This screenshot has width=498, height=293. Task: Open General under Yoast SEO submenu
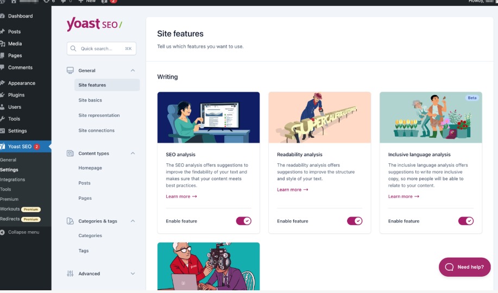click(8, 160)
